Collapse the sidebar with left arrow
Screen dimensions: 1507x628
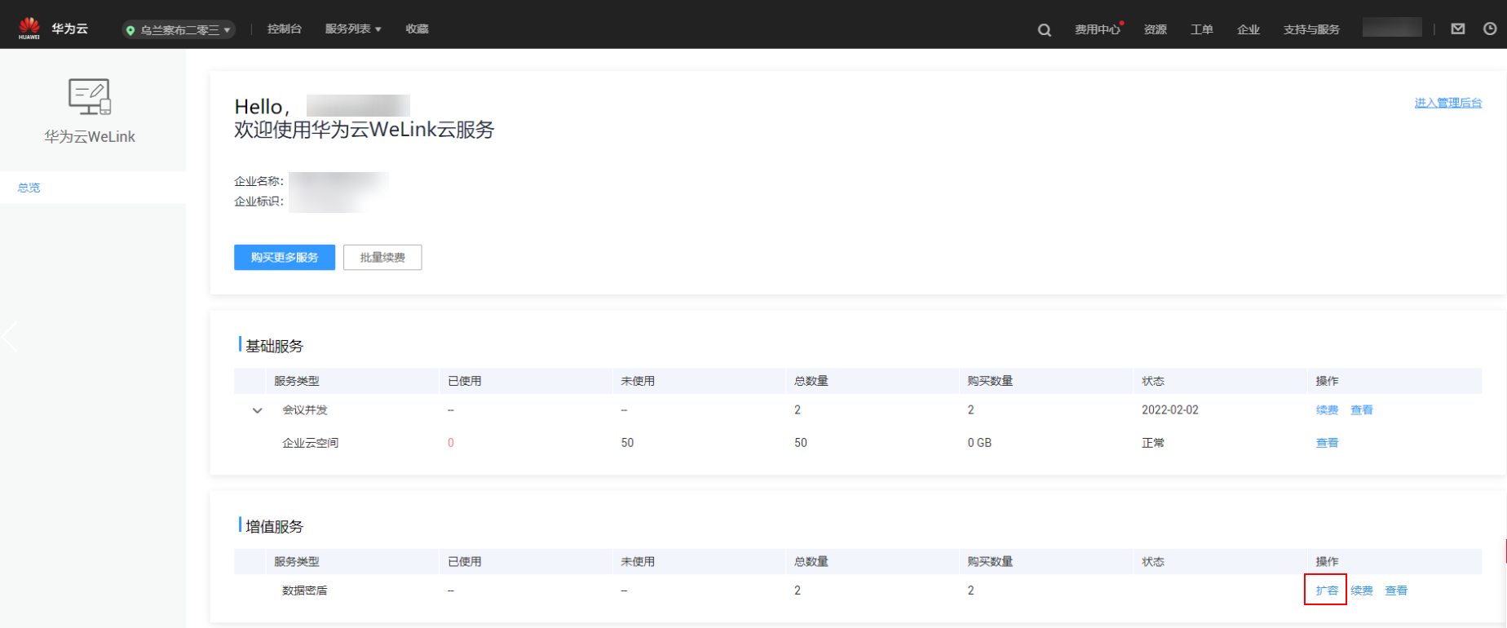point(10,336)
